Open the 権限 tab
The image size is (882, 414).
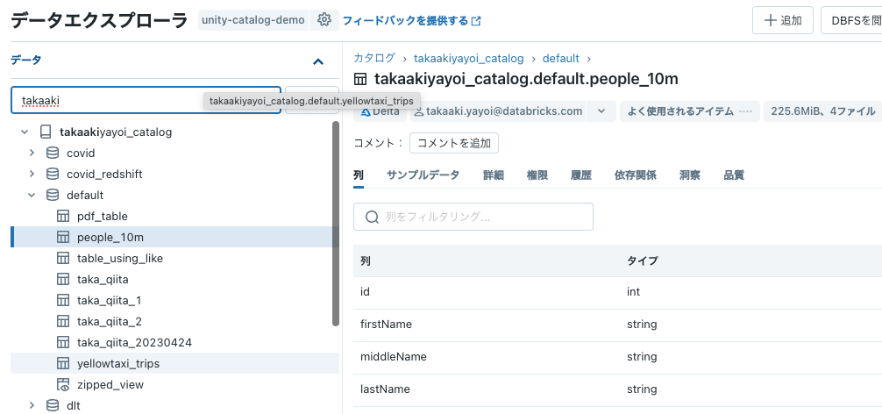point(537,175)
